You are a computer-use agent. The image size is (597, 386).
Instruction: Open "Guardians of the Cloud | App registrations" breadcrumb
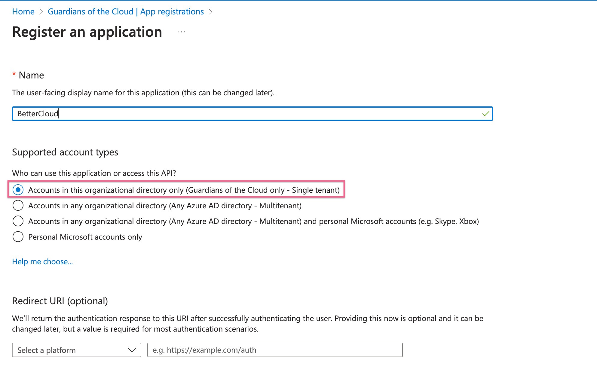126,12
